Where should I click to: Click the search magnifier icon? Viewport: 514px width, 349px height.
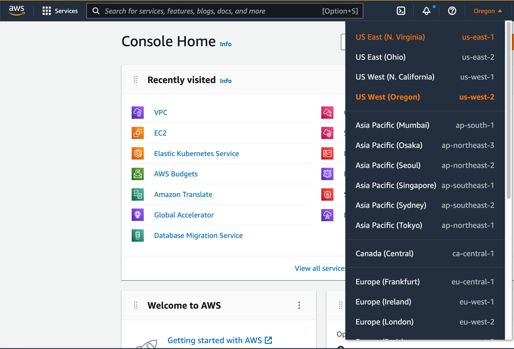[x=96, y=11]
